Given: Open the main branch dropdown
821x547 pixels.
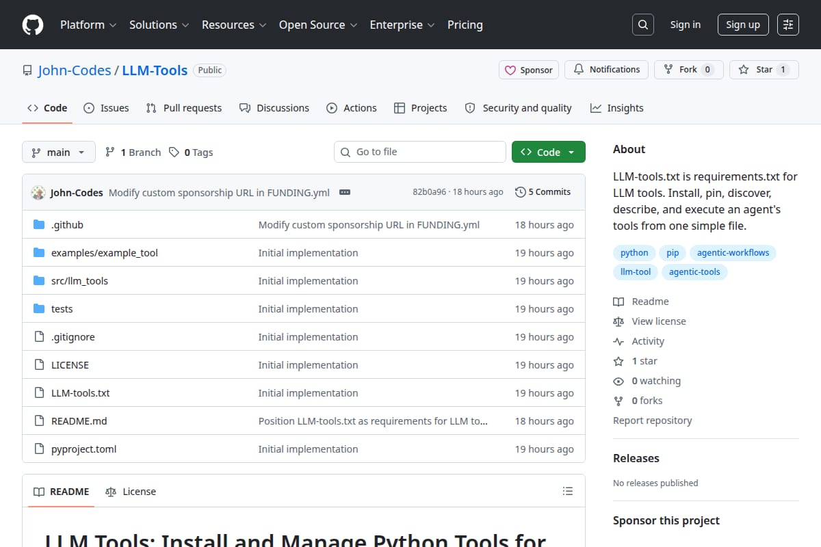Looking at the screenshot, I should click(x=58, y=152).
